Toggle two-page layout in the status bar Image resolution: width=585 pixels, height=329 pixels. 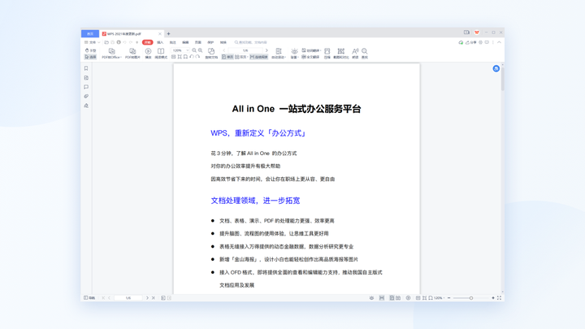tap(398, 297)
